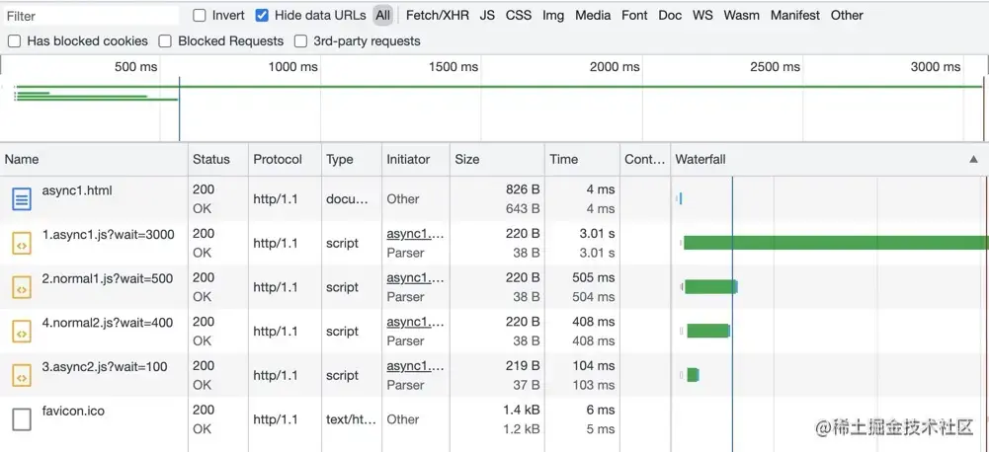Click the Waterfall sort arrow icon

[x=973, y=159]
